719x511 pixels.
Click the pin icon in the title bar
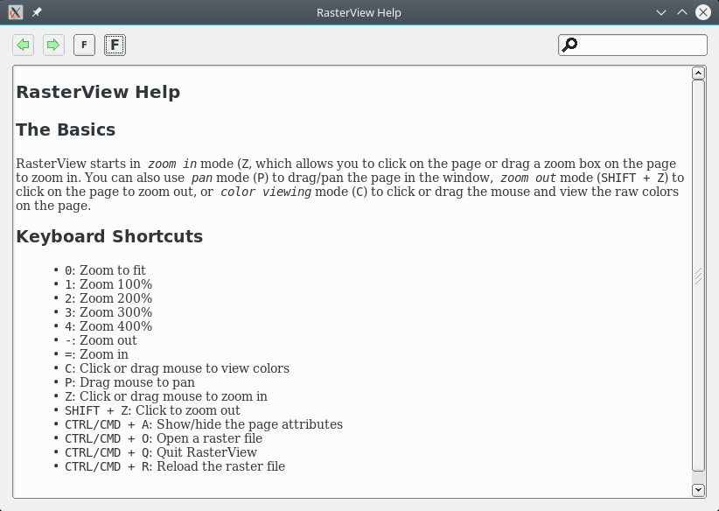click(37, 12)
